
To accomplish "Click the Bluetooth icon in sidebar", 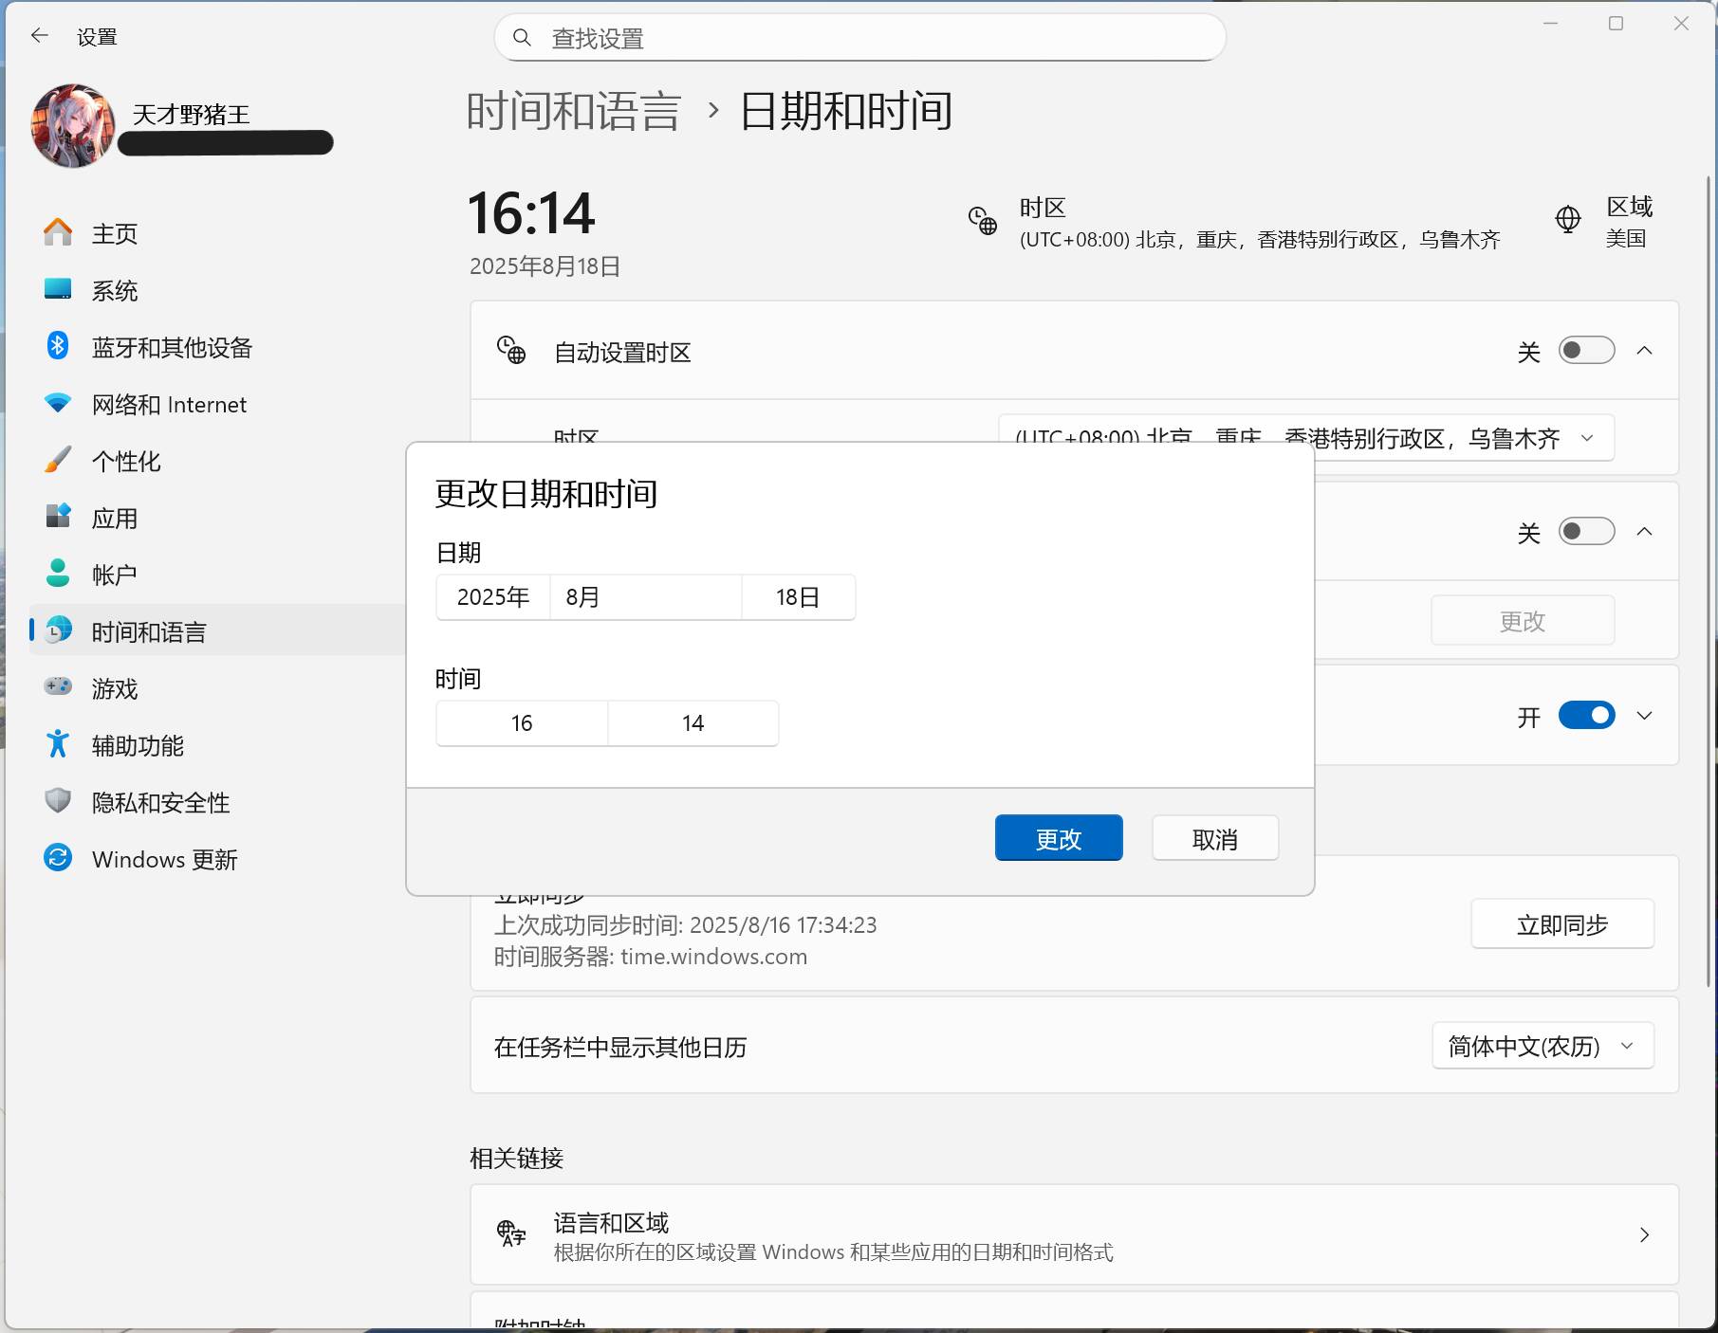I will (58, 346).
